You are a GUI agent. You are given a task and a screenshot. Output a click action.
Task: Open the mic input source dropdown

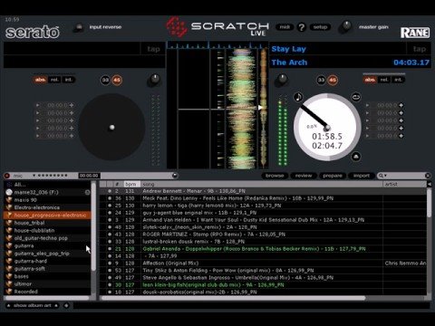coord(34,176)
